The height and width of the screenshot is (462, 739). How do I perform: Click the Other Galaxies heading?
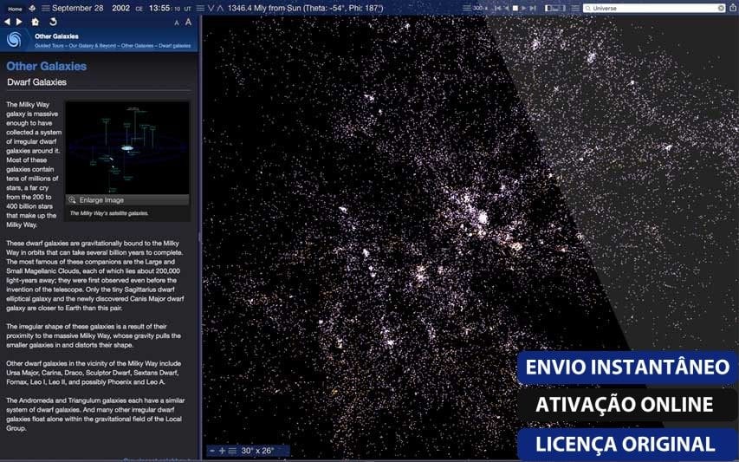(46, 66)
